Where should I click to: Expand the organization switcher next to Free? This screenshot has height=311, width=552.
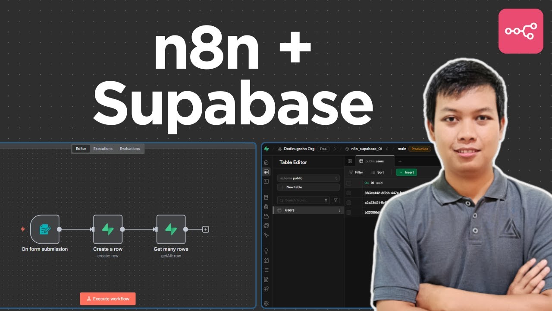[334, 149]
